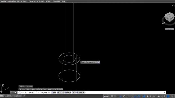This screenshot has width=175, height=98.
Task: Open command line customize wrench icon
Action: (x=16, y=93)
